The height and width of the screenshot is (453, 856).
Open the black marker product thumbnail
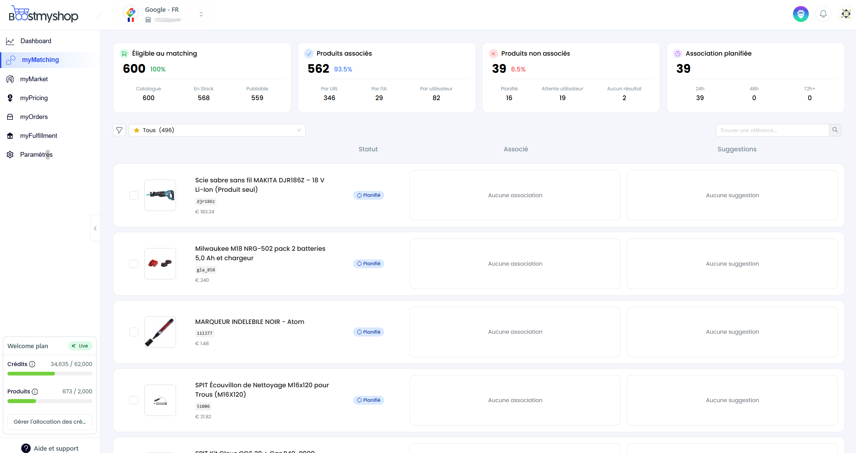pos(160,332)
